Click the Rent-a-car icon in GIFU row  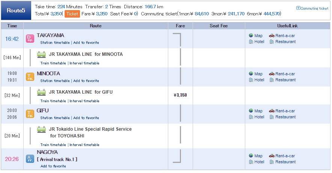tap(272, 111)
